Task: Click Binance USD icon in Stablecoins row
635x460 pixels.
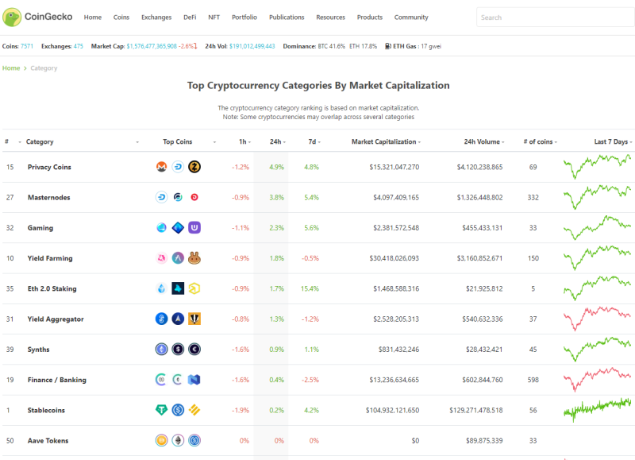Action: (x=194, y=410)
